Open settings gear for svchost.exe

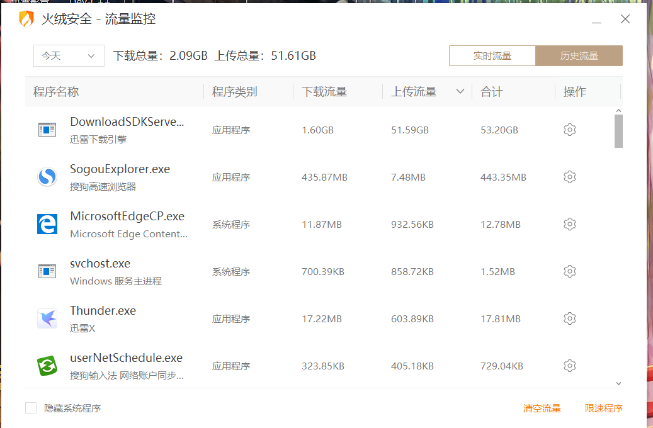click(x=569, y=271)
